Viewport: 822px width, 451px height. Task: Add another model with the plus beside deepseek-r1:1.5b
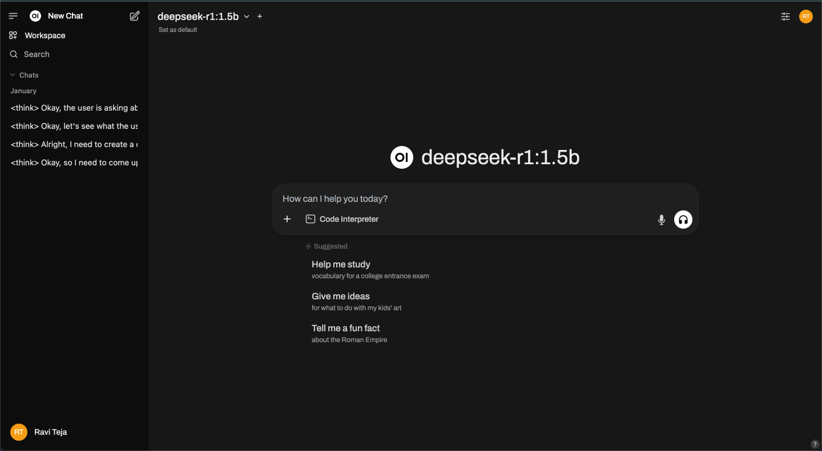tap(260, 16)
